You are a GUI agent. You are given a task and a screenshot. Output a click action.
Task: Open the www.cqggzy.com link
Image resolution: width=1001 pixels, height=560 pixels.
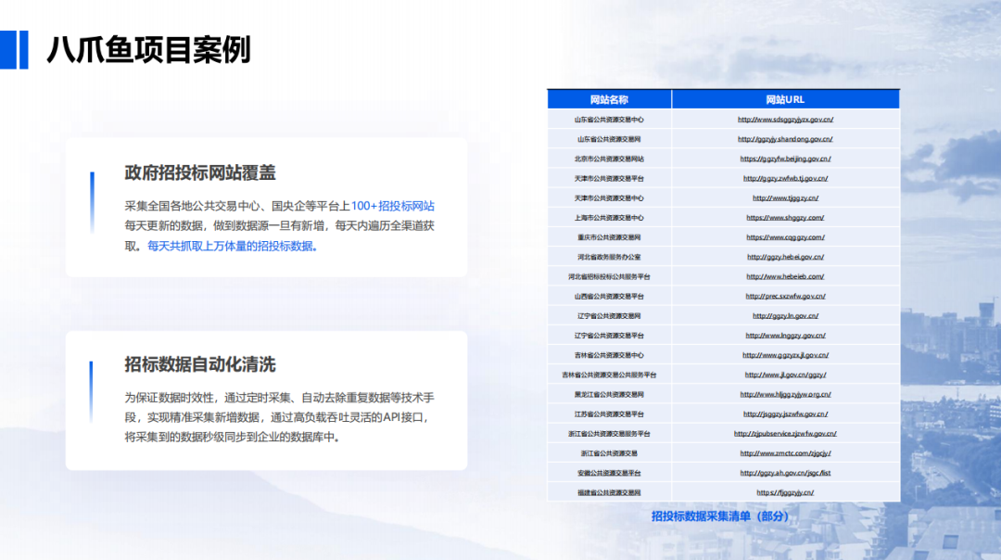tap(785, 237)
